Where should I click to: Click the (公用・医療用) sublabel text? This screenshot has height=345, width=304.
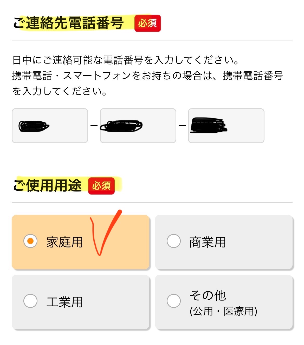pos(223,311)
